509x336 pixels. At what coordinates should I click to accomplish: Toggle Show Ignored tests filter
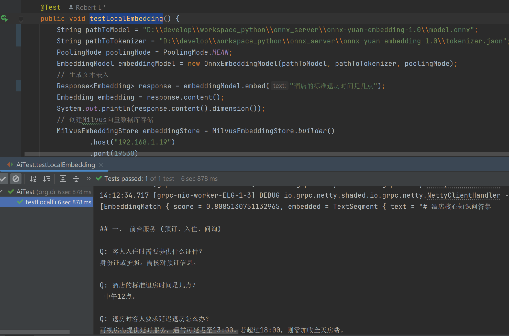pyautogui.click(x=16, y=179)
